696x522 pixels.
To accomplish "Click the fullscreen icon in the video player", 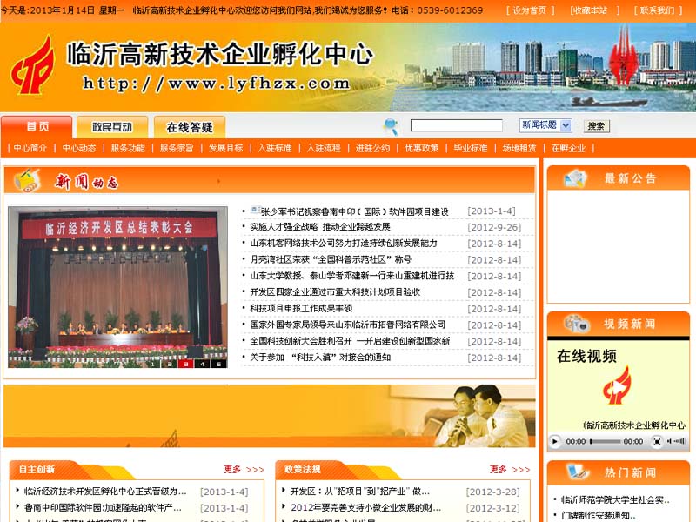I will pos(658,441).
